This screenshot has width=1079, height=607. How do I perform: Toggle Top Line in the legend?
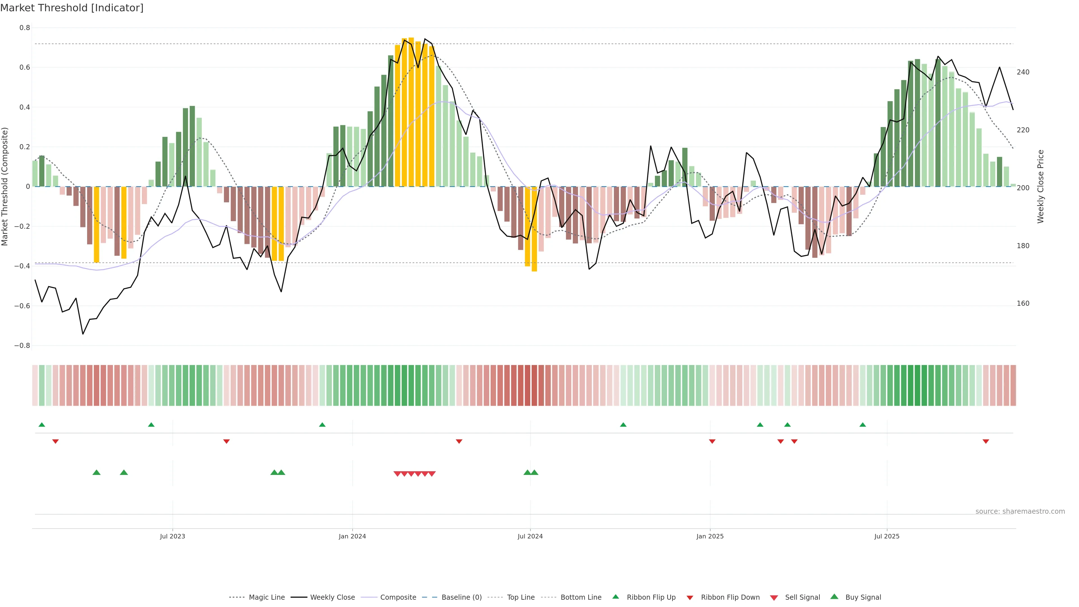[x=521, y=597]
